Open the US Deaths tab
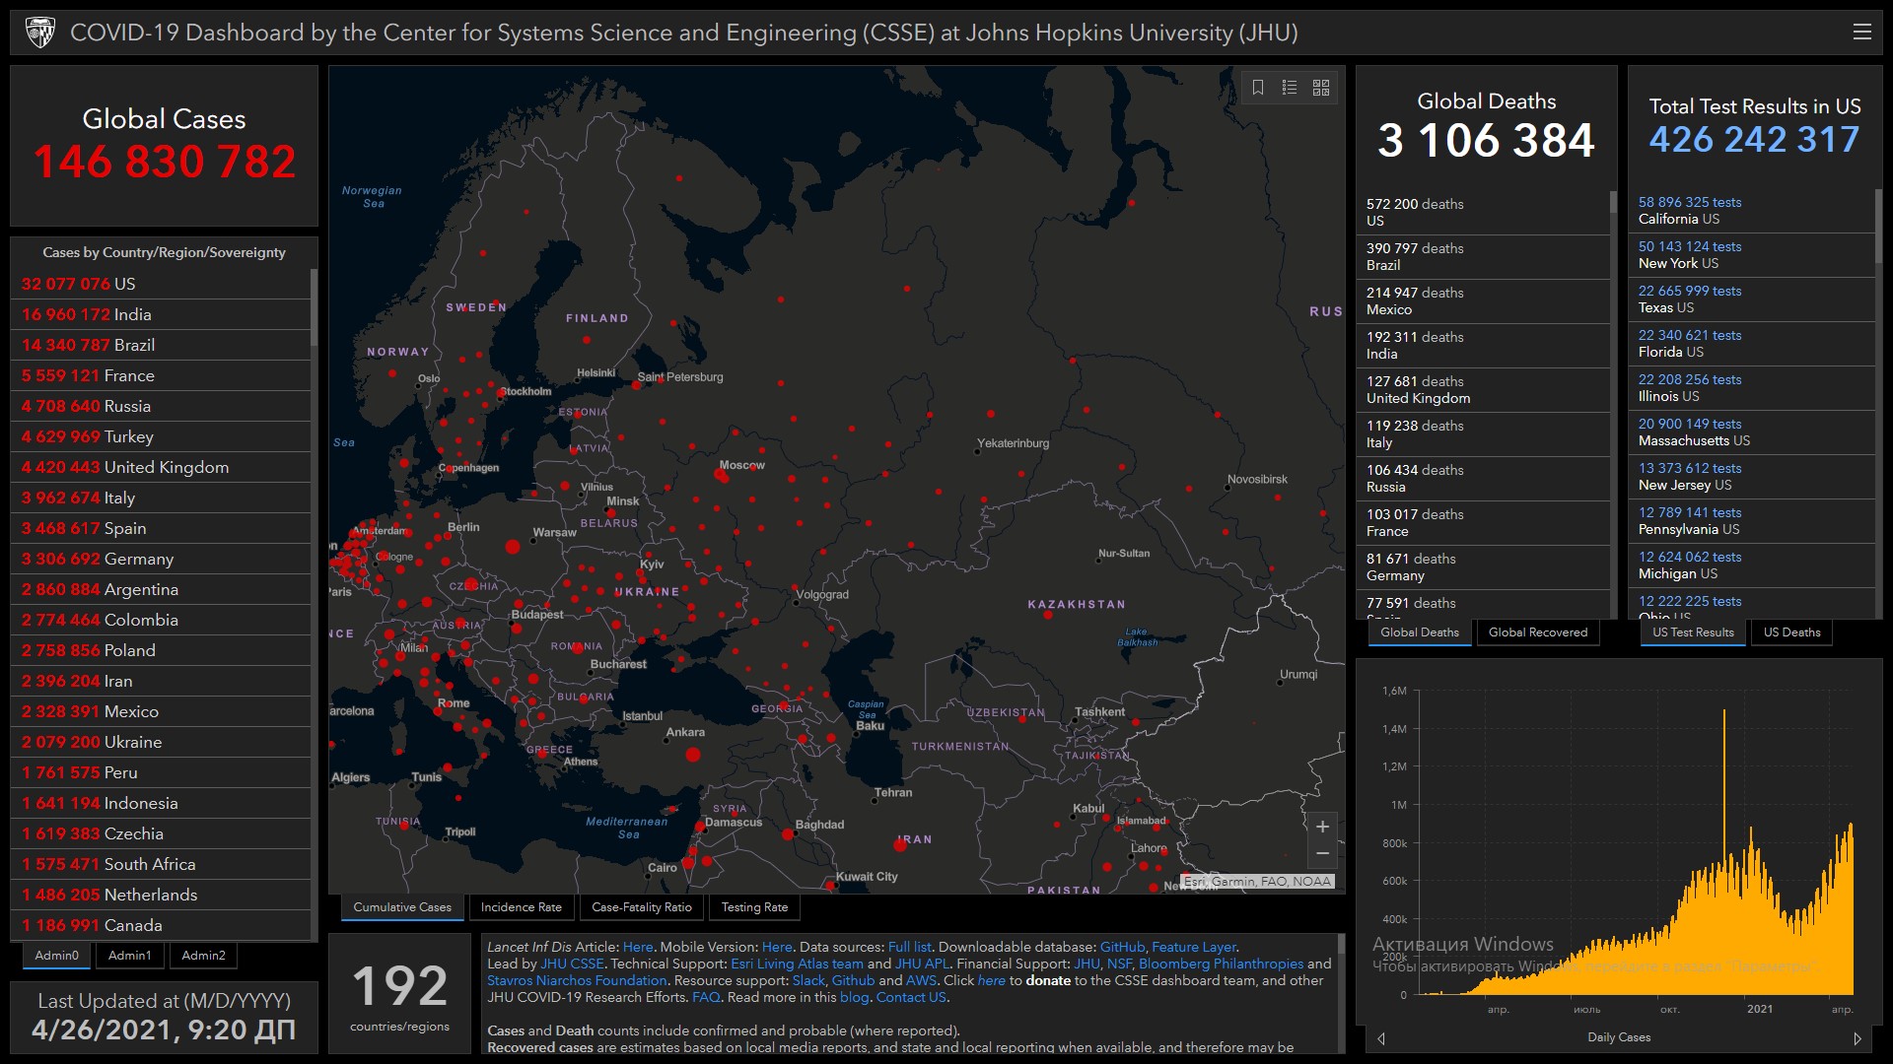 [x=1791, y=632]
